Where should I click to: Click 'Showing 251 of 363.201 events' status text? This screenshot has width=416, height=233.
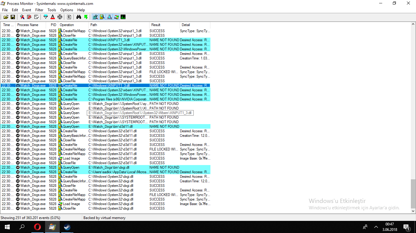[x=30, y=218]
